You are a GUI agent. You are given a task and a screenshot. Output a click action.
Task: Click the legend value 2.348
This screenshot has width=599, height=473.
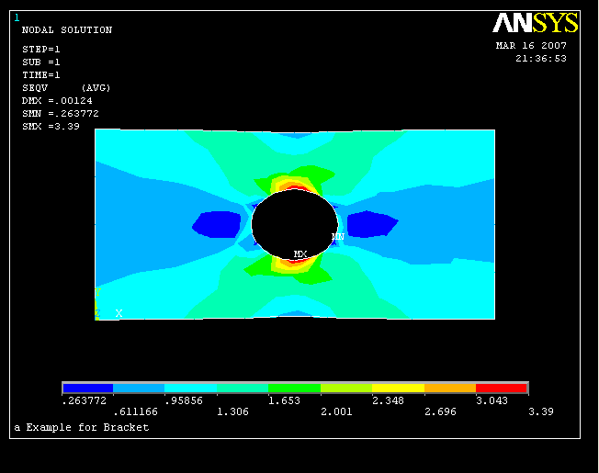click(388, 400)
